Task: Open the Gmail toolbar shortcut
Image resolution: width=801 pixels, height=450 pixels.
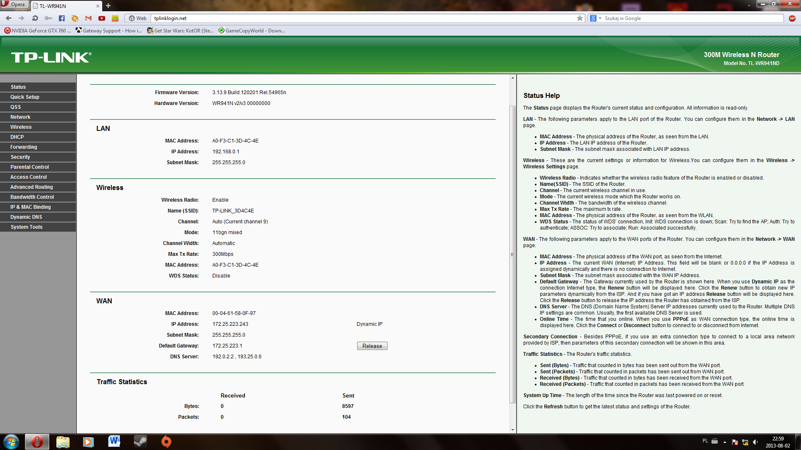Action: pyautogui.click(x=88, y=18)
